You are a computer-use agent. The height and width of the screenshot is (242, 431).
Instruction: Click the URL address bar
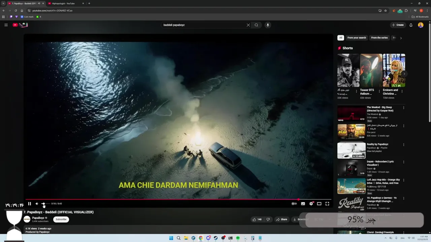pos(202,10)
